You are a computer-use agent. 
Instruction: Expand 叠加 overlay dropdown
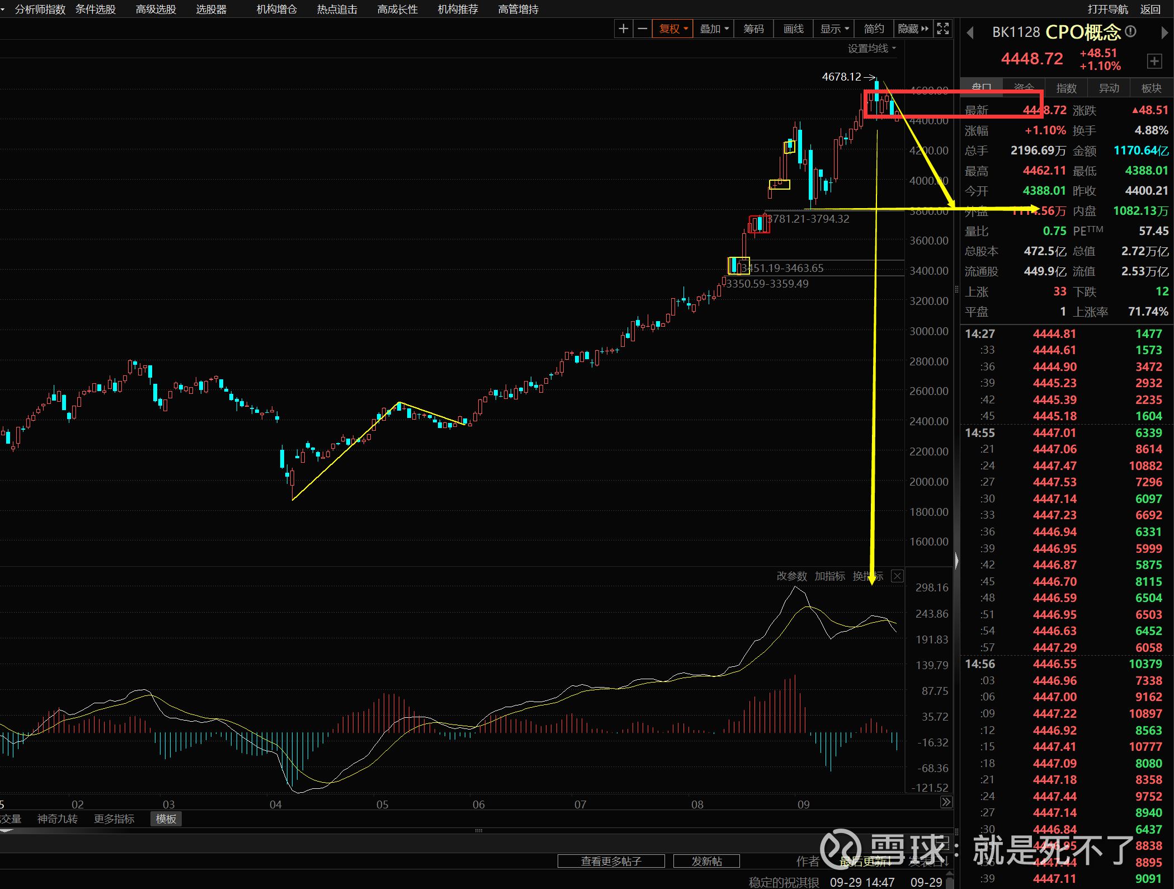714,29
